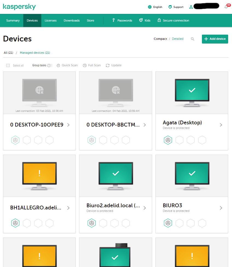
Task: Expand Agata (Desktop) details chevron
Action: [x=221, y=125]
